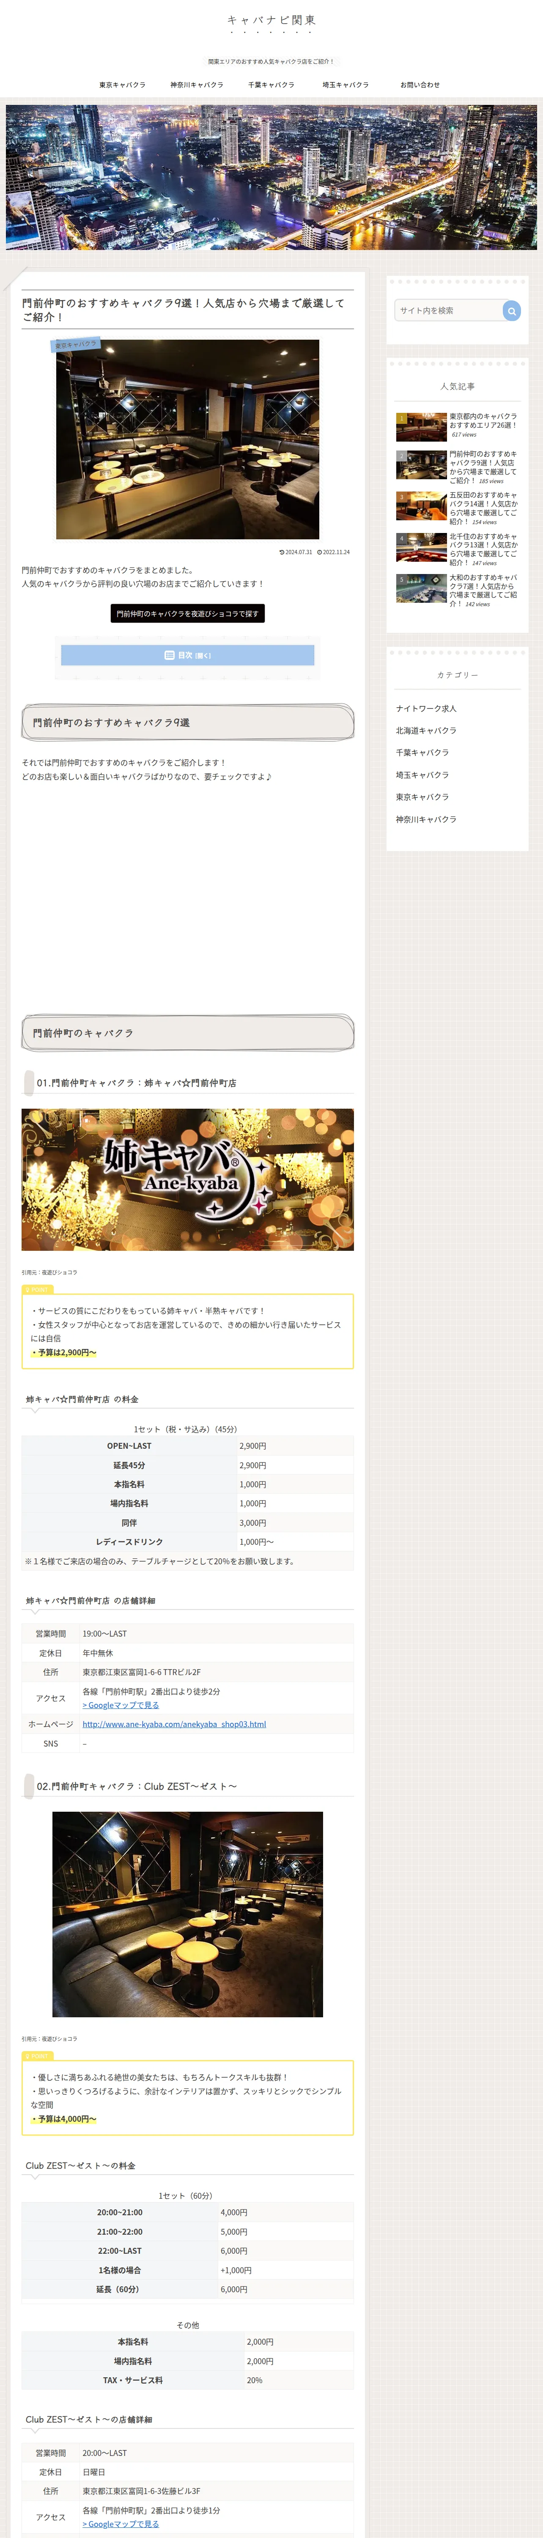This screenshot has width=543, height=2538.
Task: Open popular article thumbnail ranked 1
Action: point(421,427)
